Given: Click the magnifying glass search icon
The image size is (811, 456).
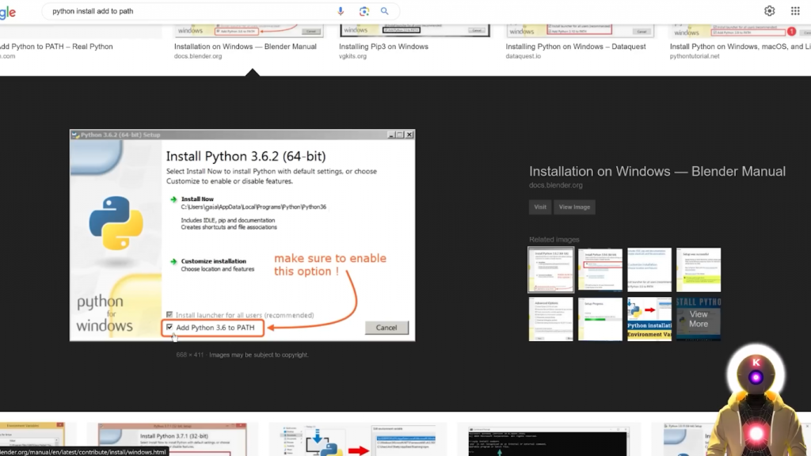Looking at the screenshot, I should [x=385, y=11].
